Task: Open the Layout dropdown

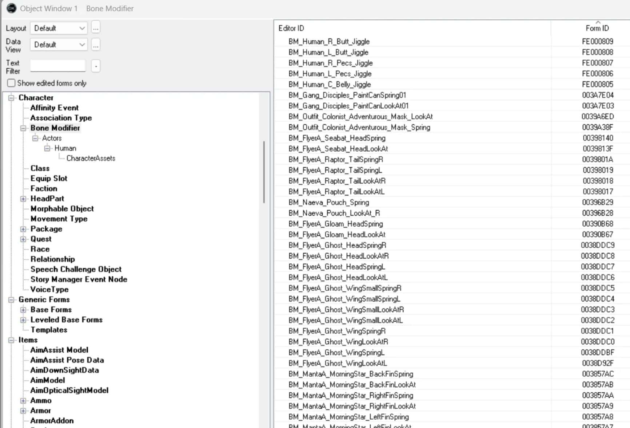Action: click(59, 28)
